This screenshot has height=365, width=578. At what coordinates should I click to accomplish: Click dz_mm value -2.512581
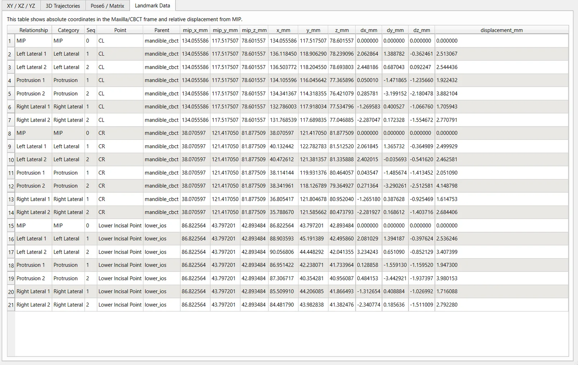[422, 186]
